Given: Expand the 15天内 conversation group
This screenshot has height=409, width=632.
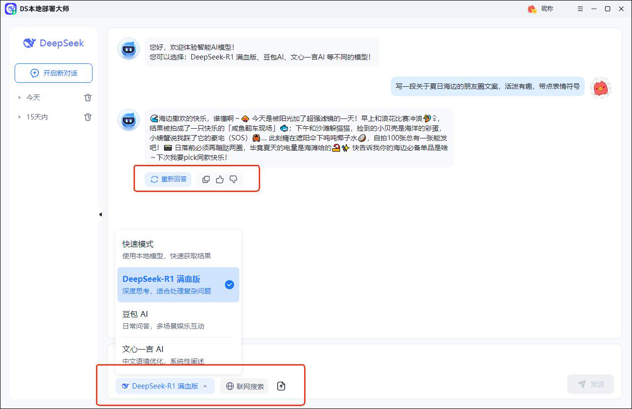Looking at the screenshot, I should click(x=20, y=117).
